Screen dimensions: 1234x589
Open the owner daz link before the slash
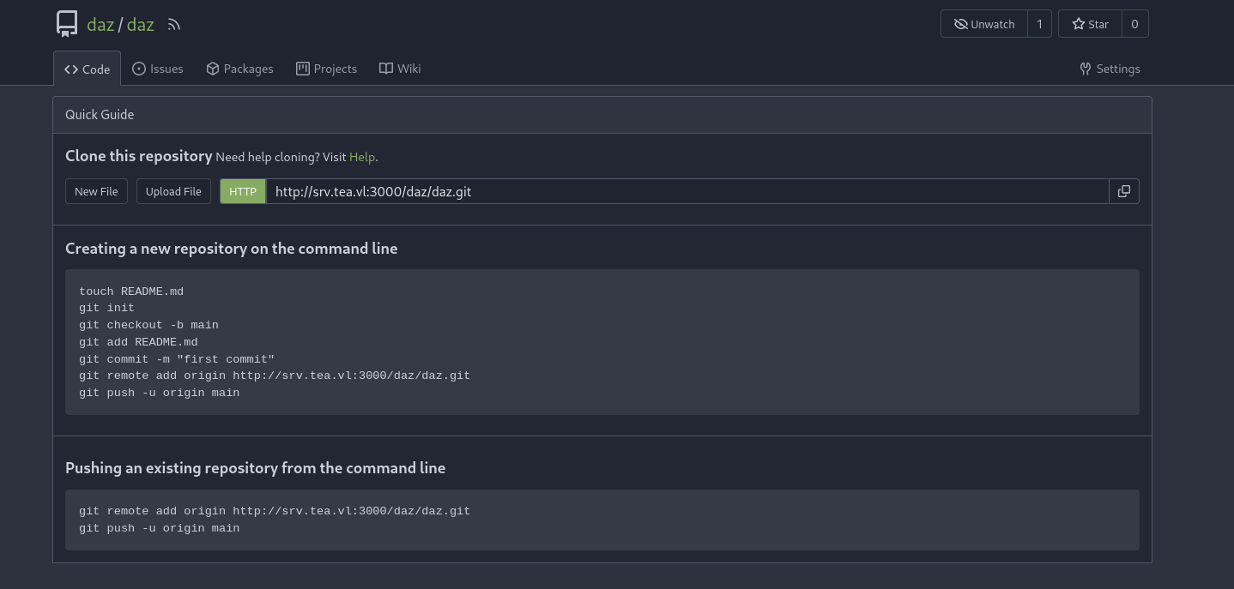point(100,24)
